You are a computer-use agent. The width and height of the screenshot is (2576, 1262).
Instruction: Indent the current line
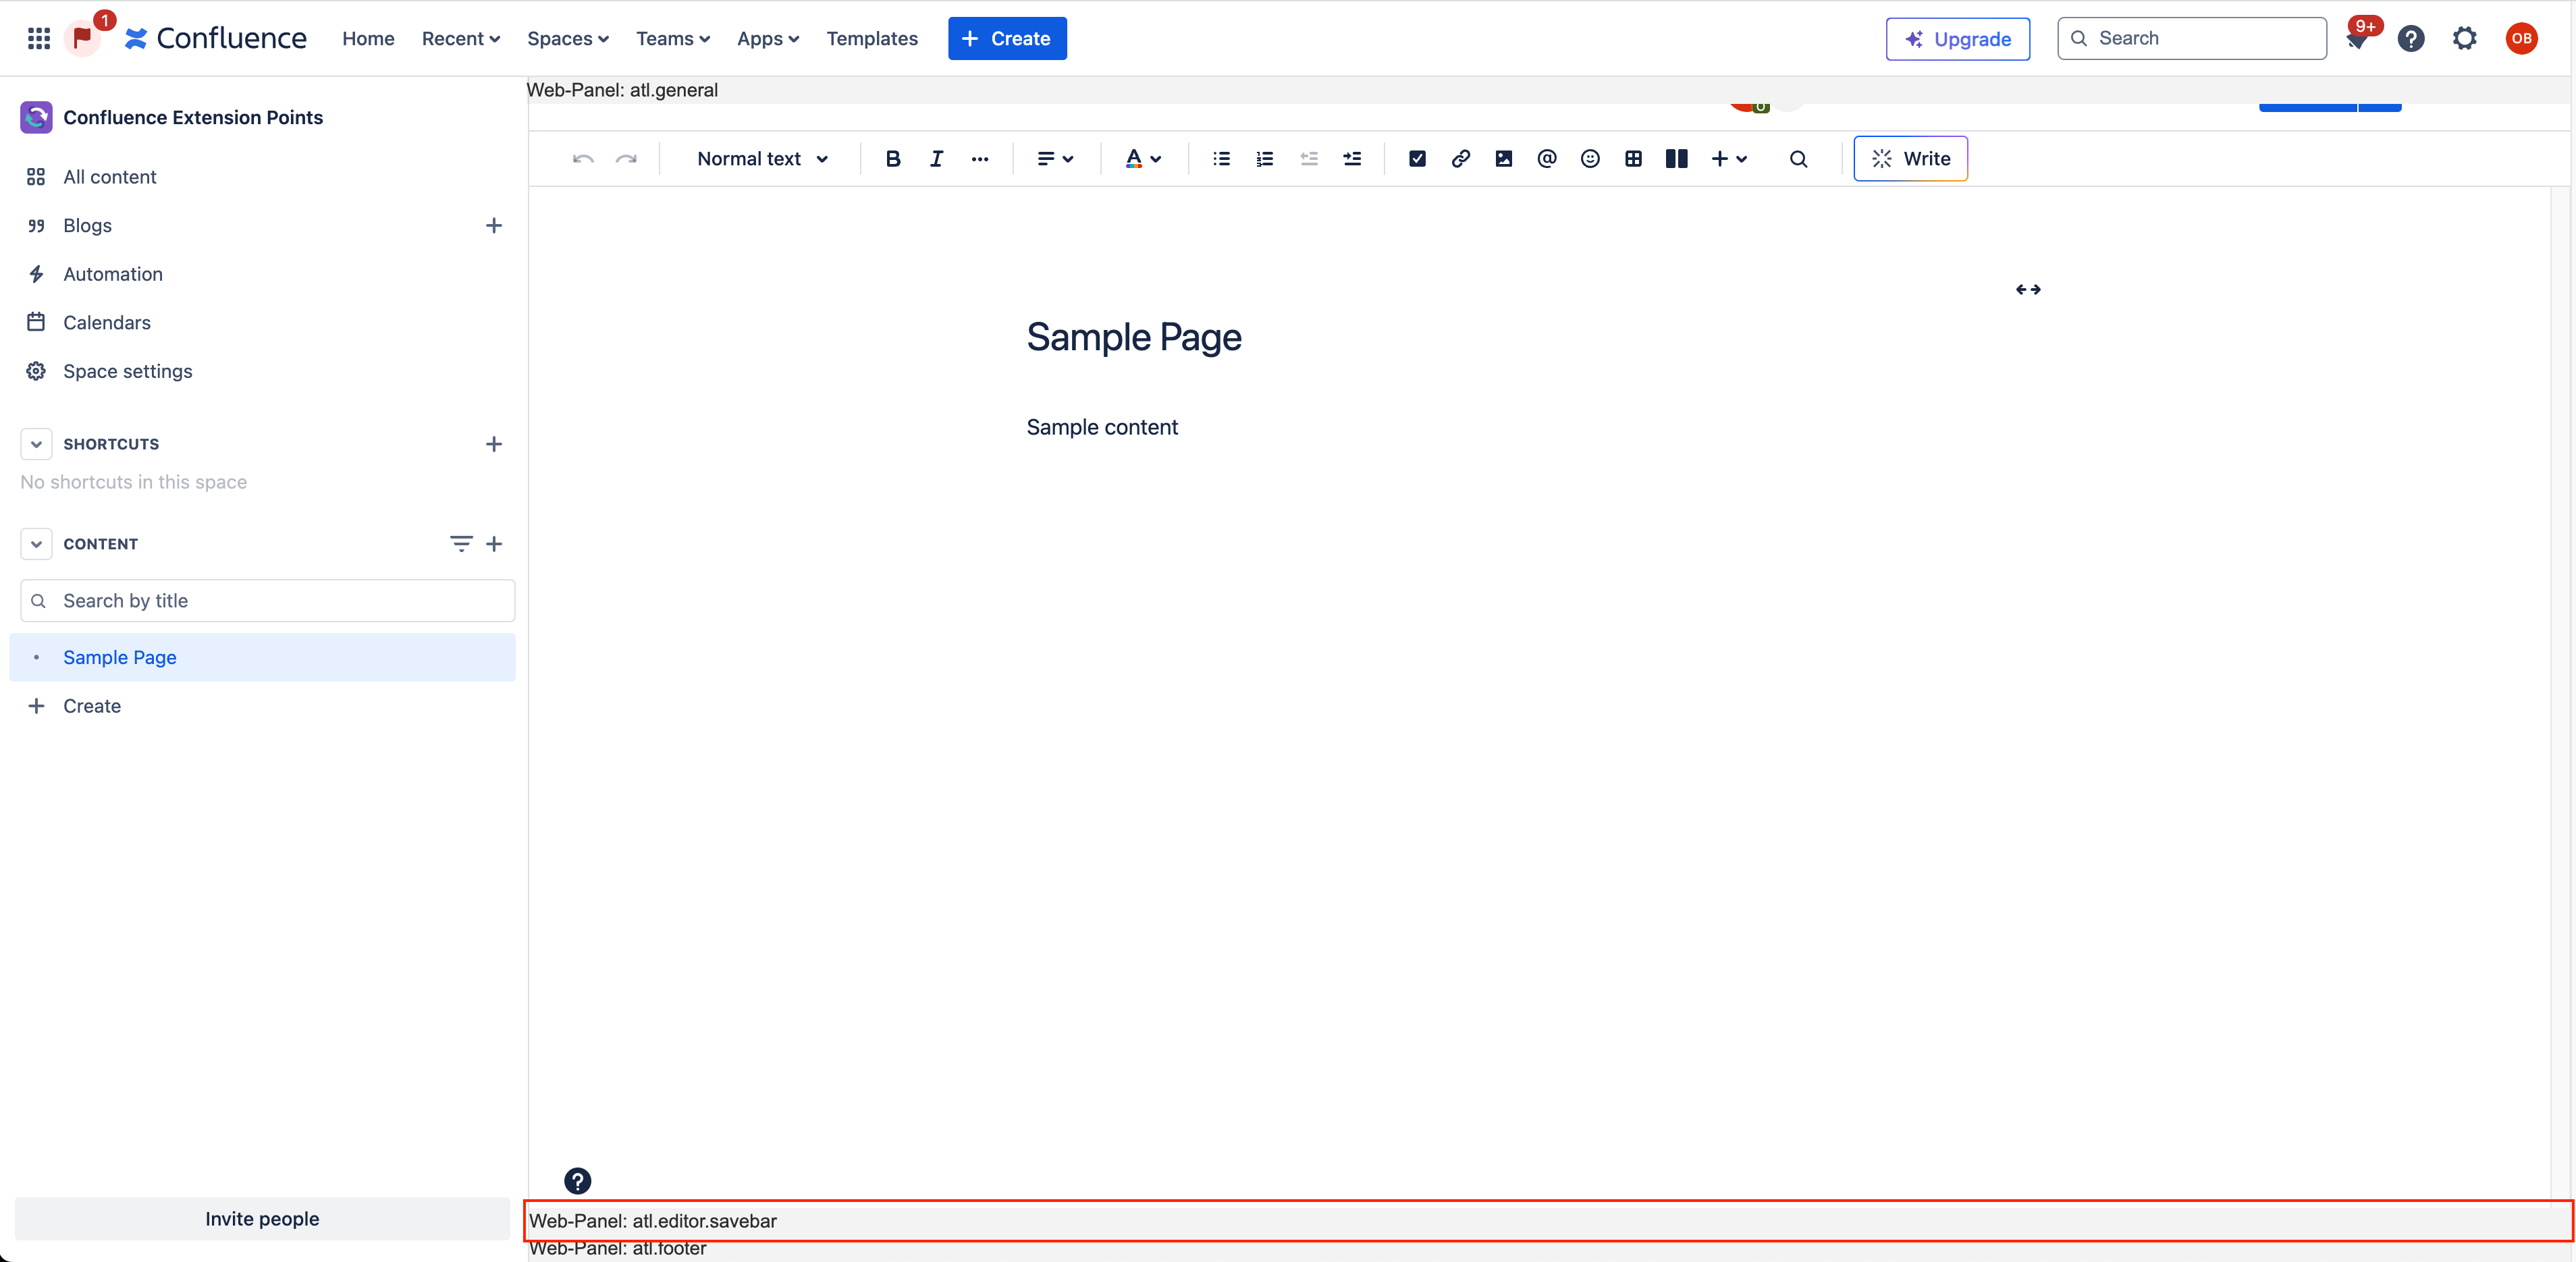point(1352,159)
